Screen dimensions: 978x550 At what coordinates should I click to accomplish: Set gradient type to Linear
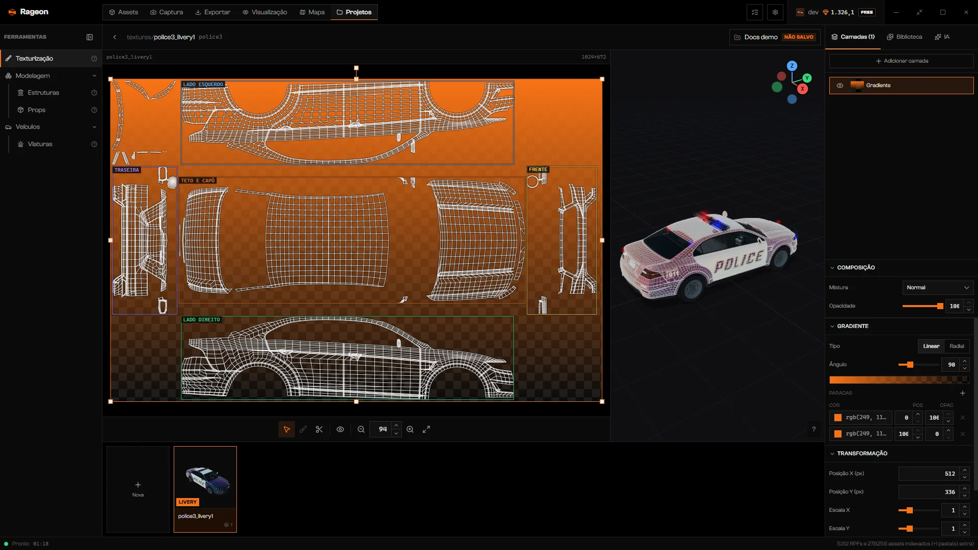931,346
